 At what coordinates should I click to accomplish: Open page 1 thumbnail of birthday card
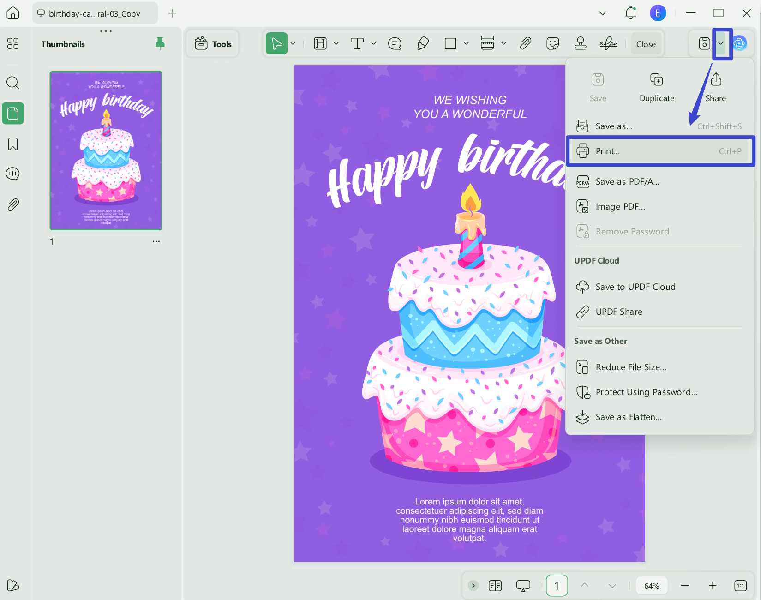pos(106,150)
